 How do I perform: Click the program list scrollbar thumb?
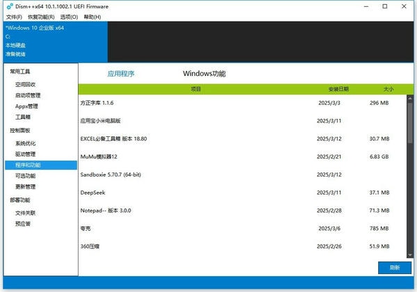pos(410,123)
